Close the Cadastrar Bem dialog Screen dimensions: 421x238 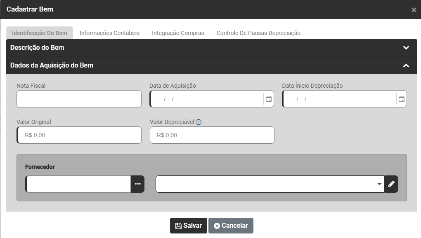point(414,10)
